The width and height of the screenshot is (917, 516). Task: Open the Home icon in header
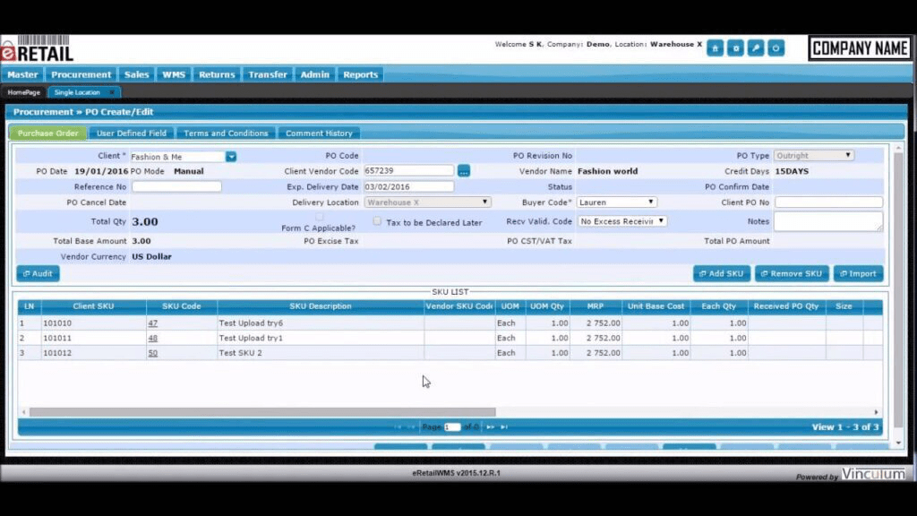pos(715,48)
